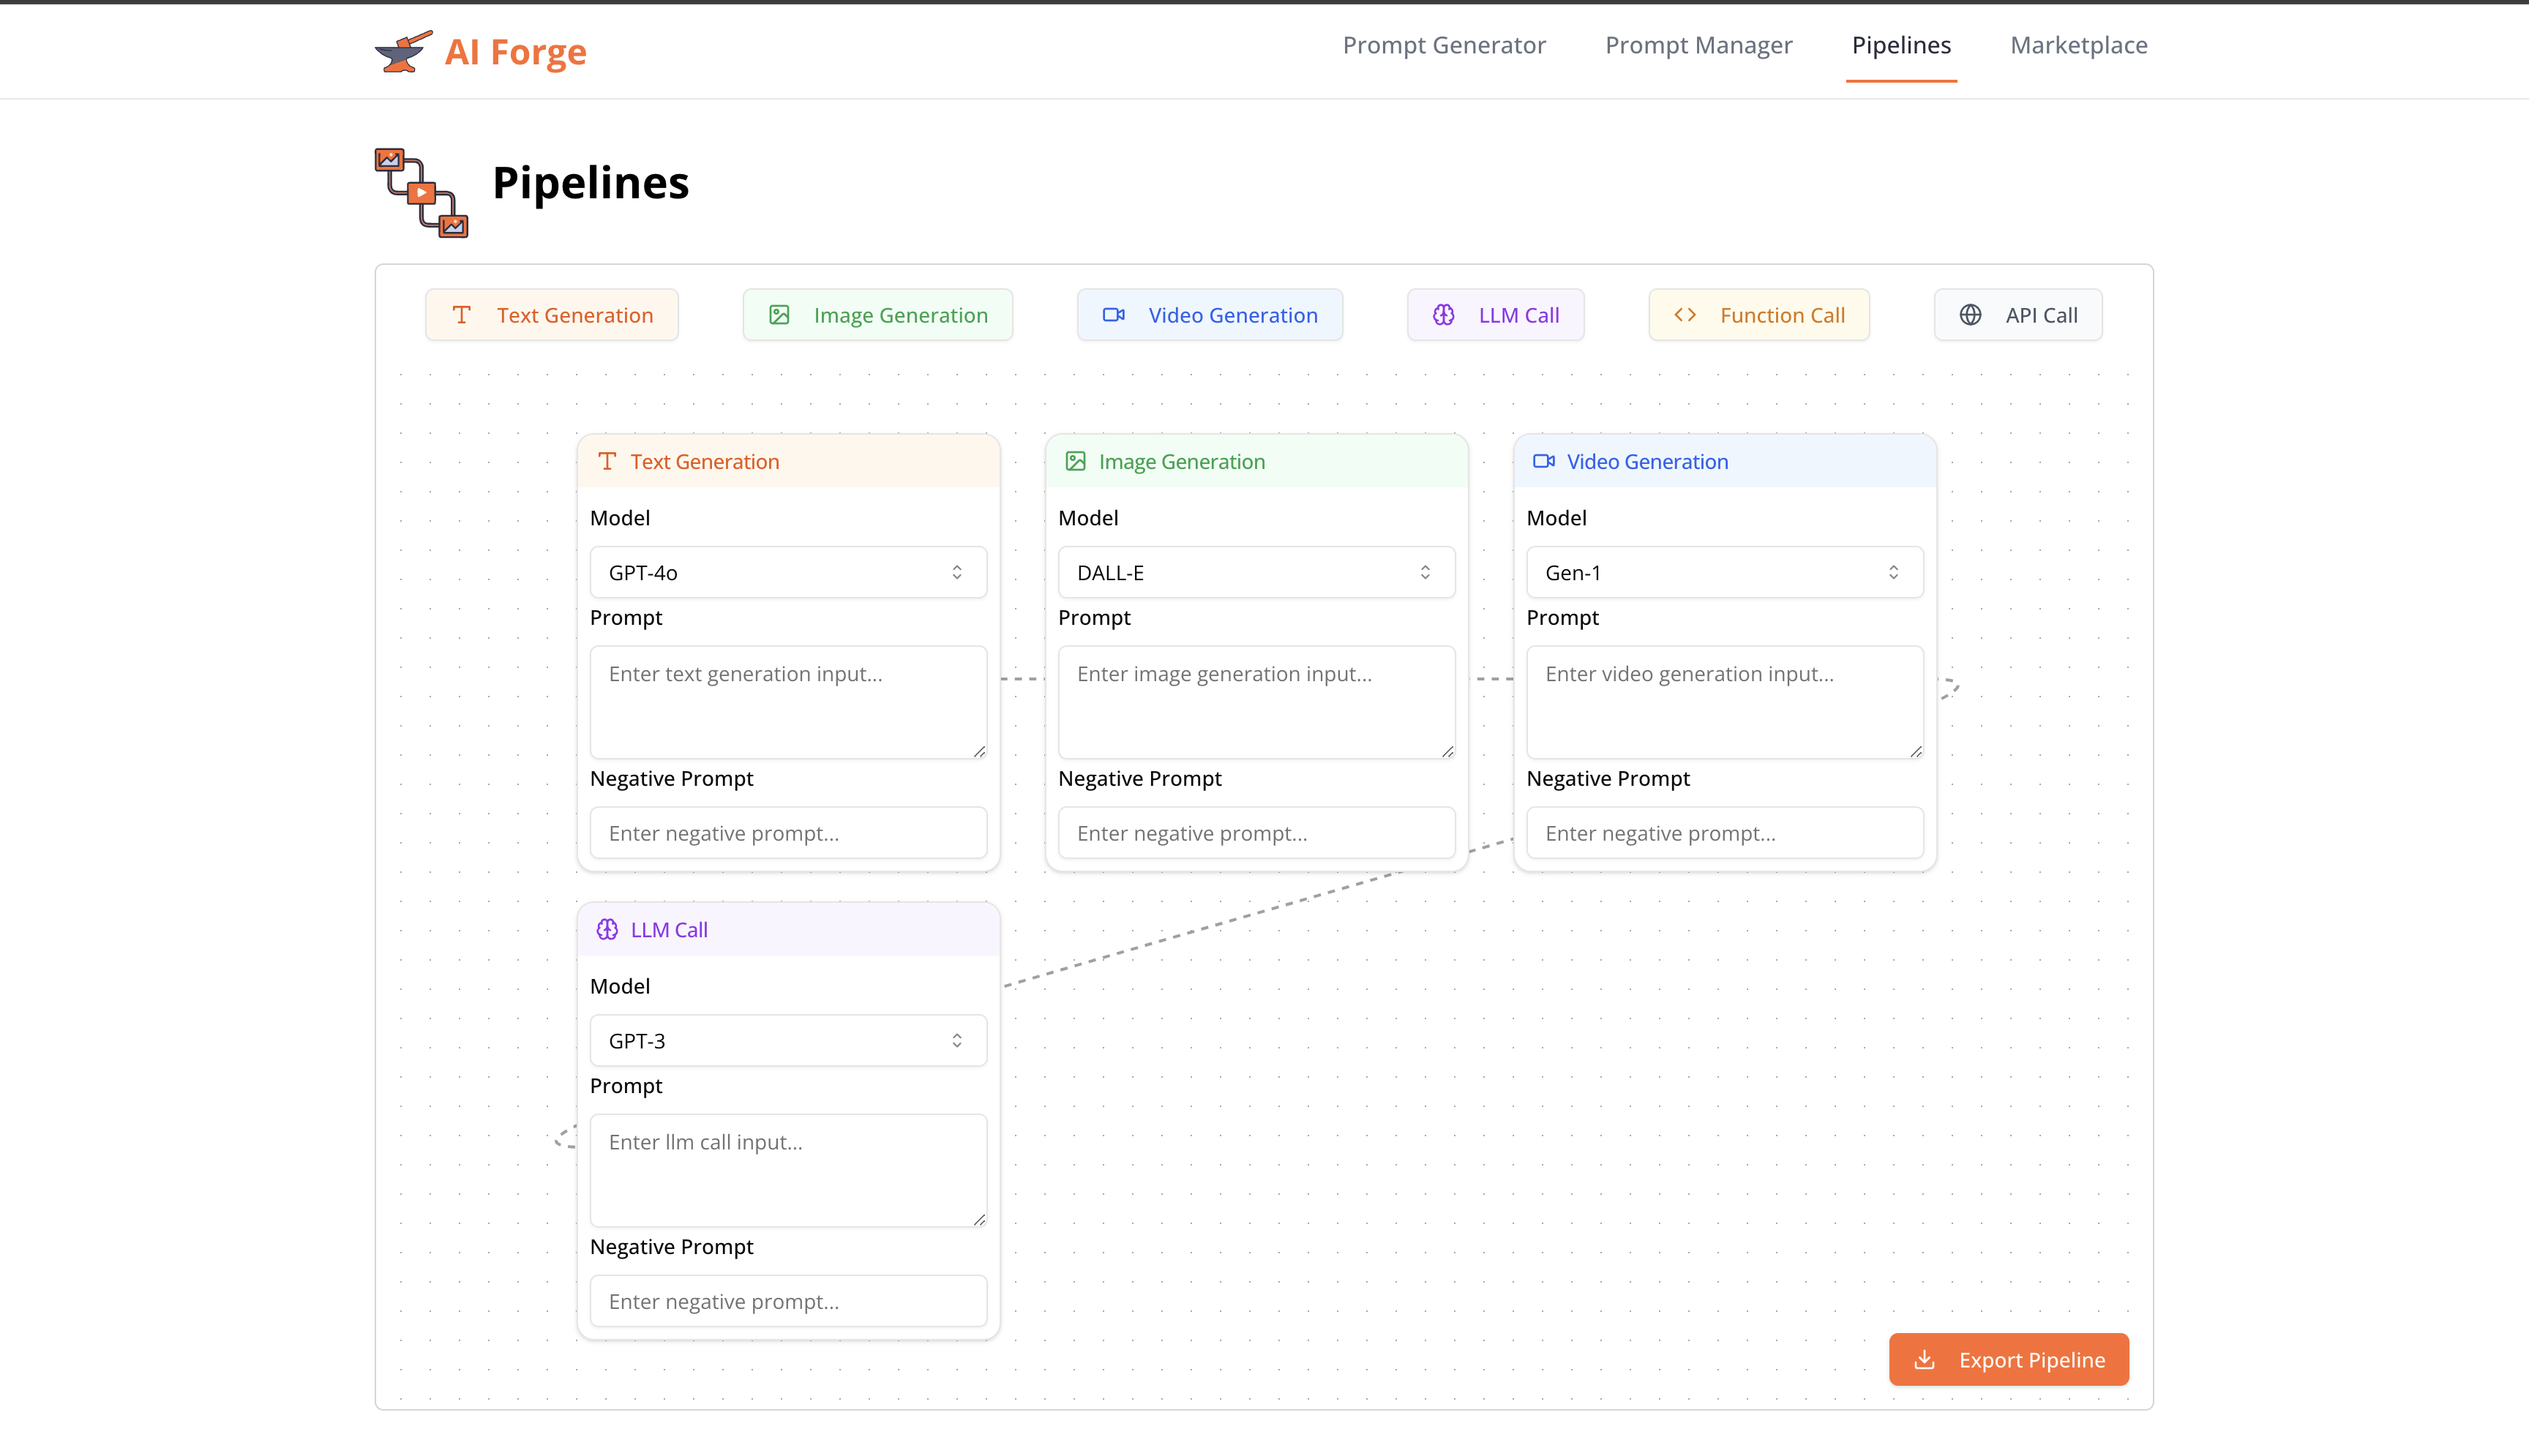The image size is (2529, 1456).
Task: Add an LLM Call node from the toolbar
Action: (x=1495, y=315)
